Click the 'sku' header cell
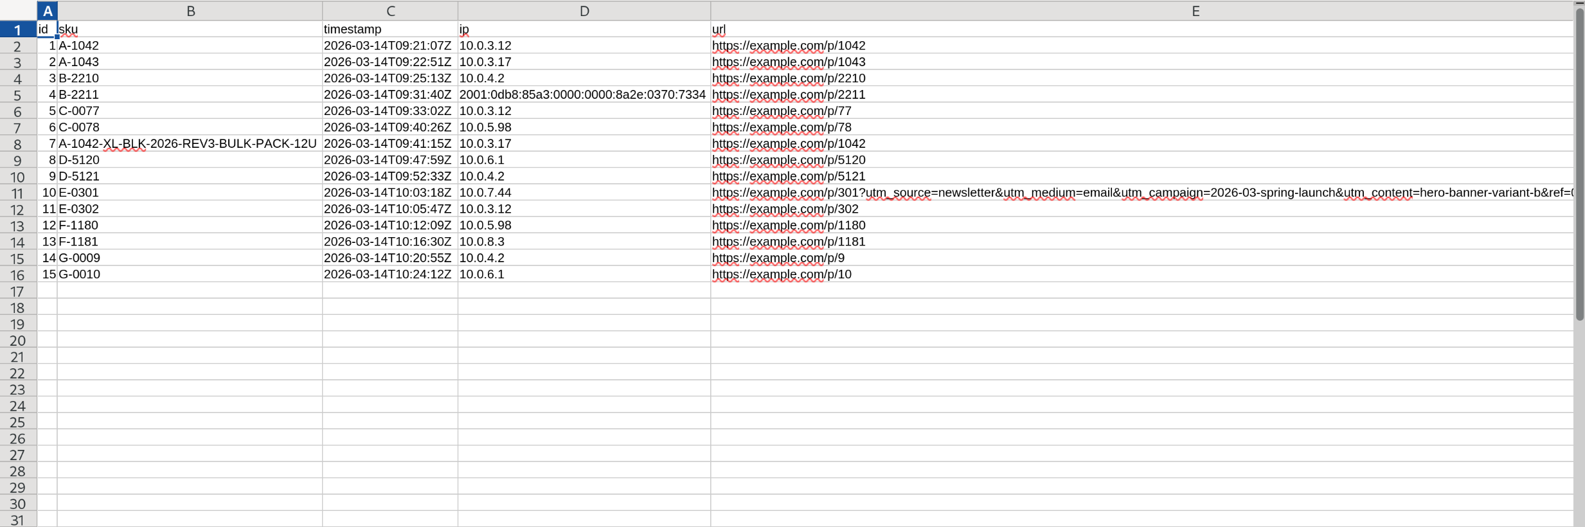The image size is (1585, 527). pyautogui.click(x=190, y=29)
